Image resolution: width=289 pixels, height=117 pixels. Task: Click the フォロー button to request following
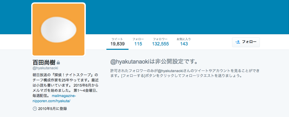pyautogui.click(x=246, y=42)
